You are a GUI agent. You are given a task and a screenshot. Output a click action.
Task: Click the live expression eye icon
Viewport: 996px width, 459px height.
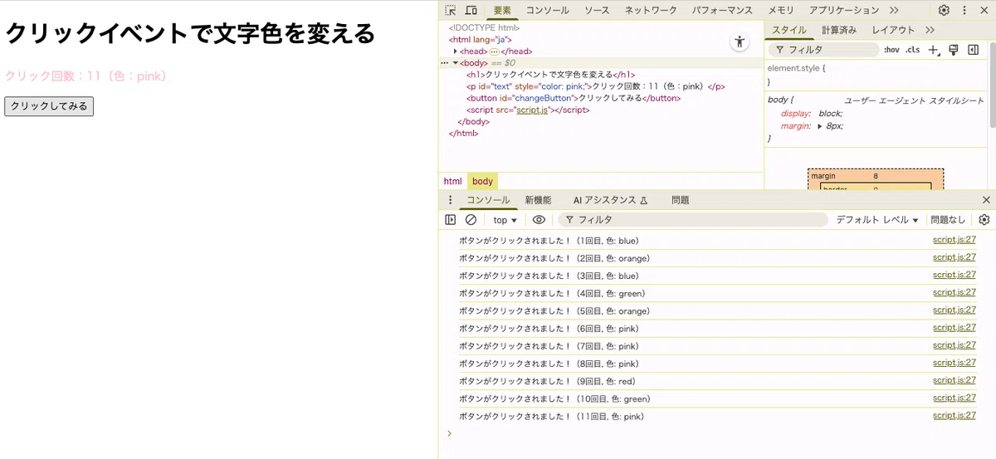point(539,220)
